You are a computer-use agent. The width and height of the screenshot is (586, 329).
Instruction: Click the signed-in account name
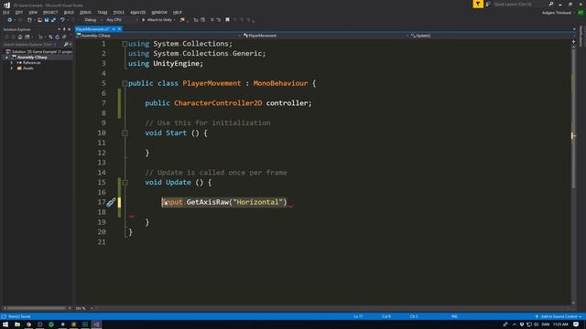(557, 13)
